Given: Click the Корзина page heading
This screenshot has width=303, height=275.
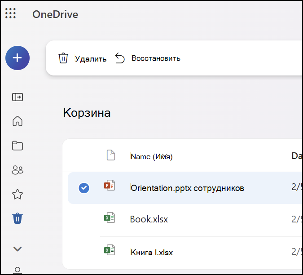Looking at the screenshot, I should pyautogui.click(x=87, y=113).
